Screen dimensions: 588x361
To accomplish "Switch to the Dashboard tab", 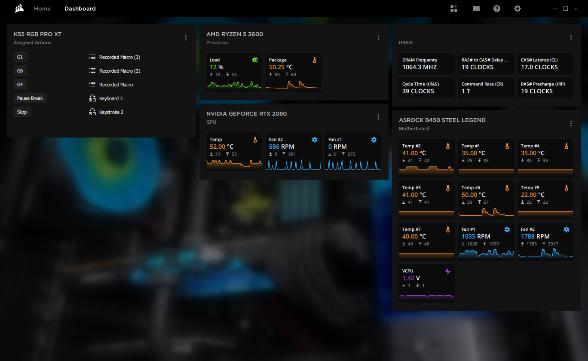I will pyautogui.click(x=80, y=9).
